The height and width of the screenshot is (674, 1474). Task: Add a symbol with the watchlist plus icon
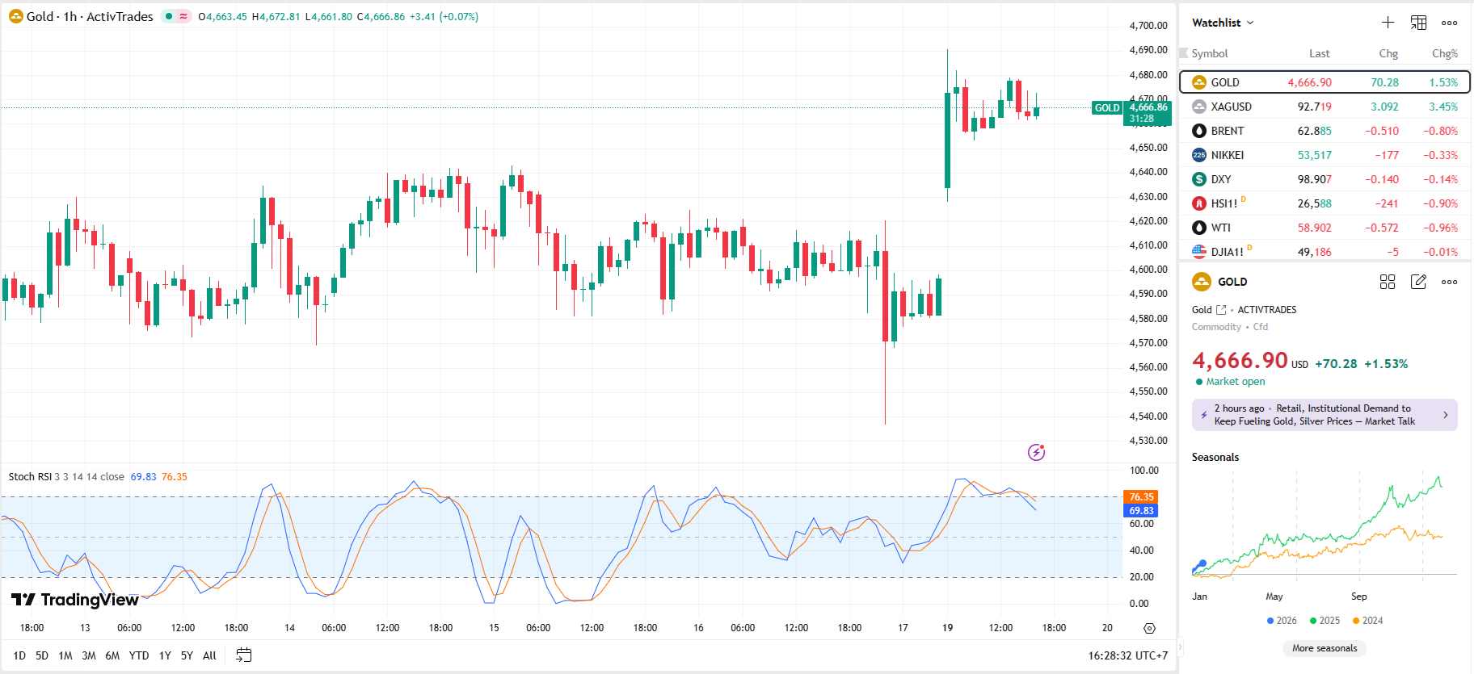(1388, 23)
